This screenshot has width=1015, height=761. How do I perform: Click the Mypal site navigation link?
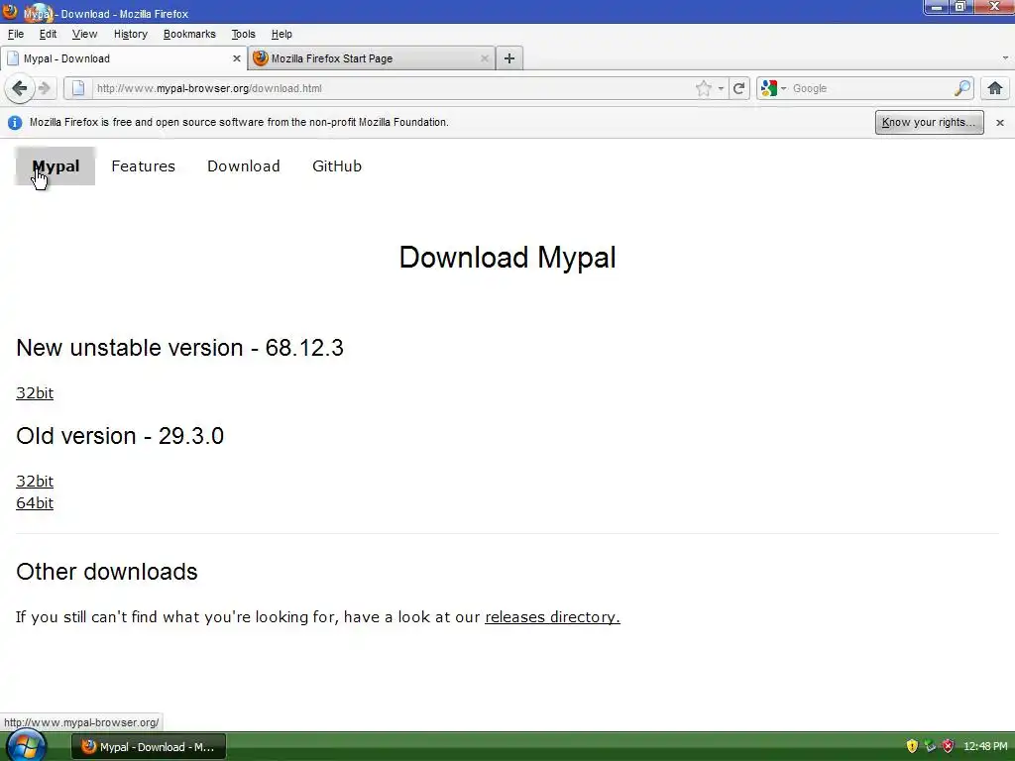(x=56, y=166)
